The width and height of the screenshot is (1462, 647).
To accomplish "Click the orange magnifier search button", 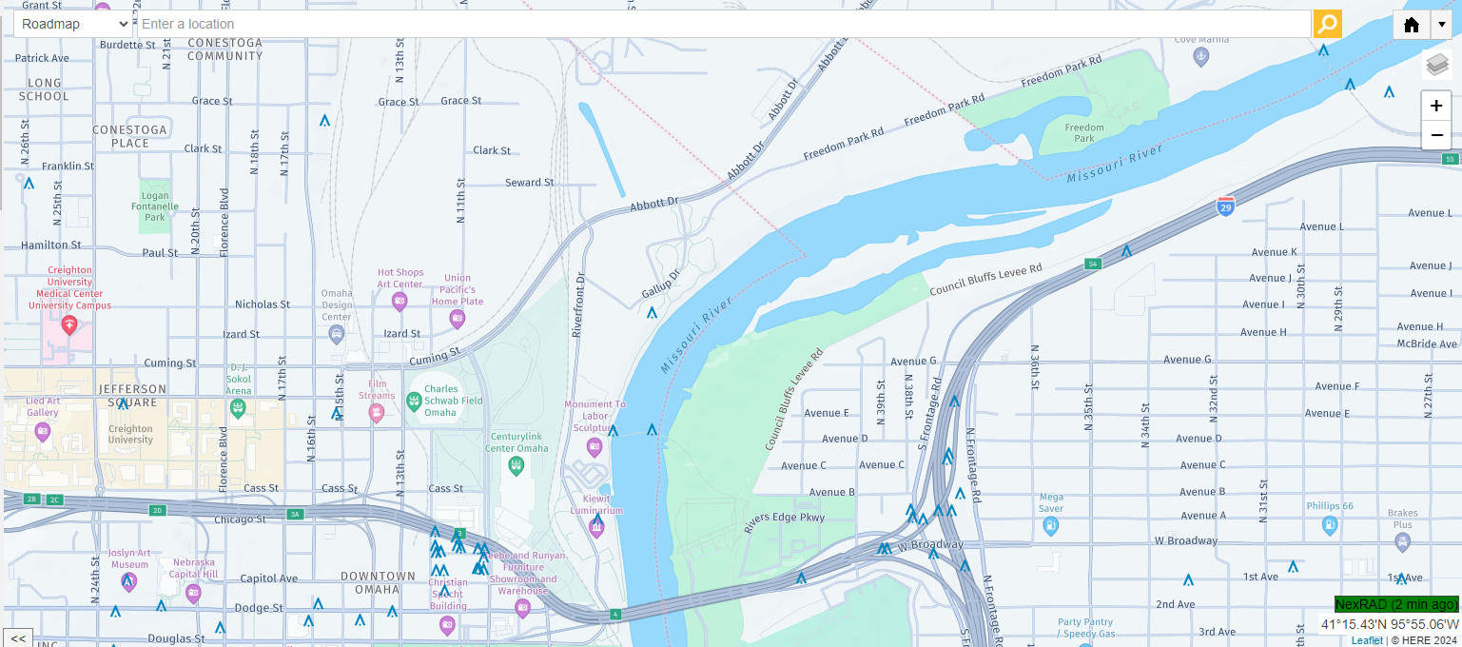I will pyautogui.click(x=1327, y=24).
